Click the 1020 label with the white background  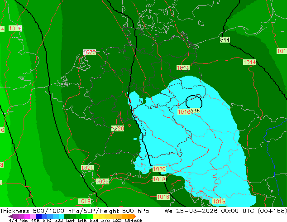pyautogui.click(x=89, y=53)
